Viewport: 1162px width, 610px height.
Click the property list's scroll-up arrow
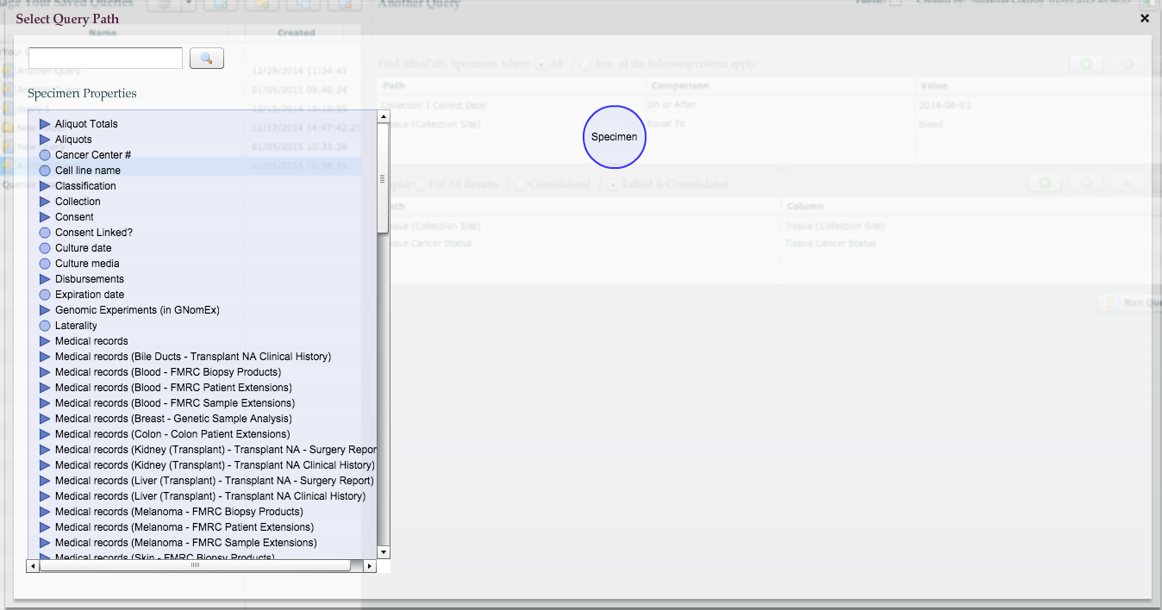pyautogui.click(x=384, y=116)
